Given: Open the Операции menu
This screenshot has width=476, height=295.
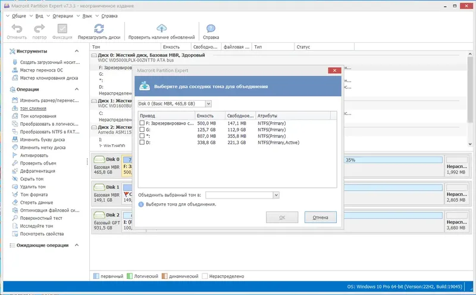Looking at the screenshot, I should (62, 16).
